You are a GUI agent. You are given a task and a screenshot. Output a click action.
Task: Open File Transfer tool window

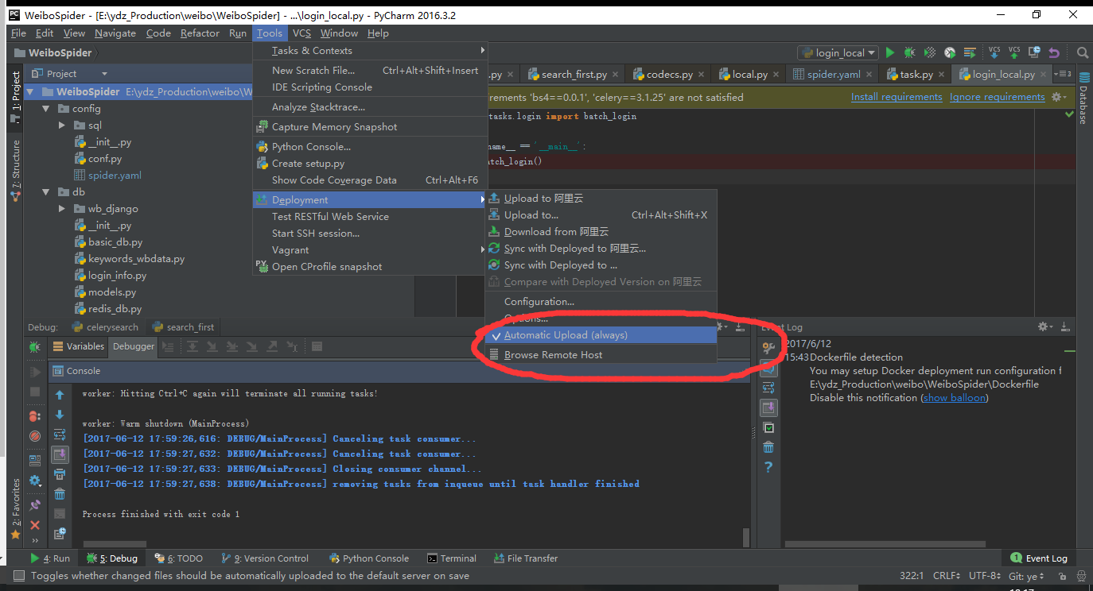(524, 558)
